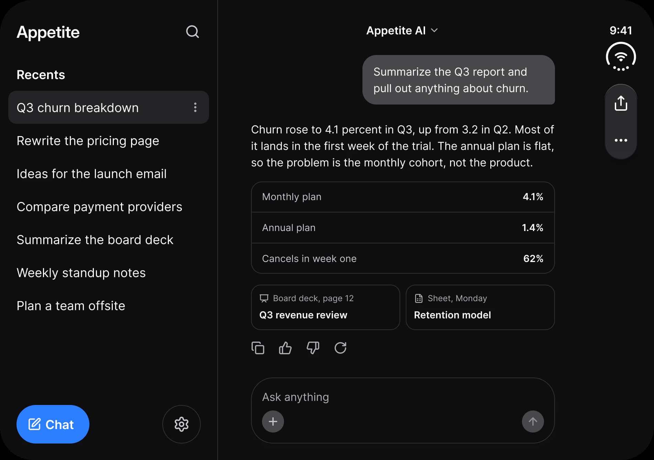Open the search icon in sidebar

(x=192, y=32)
